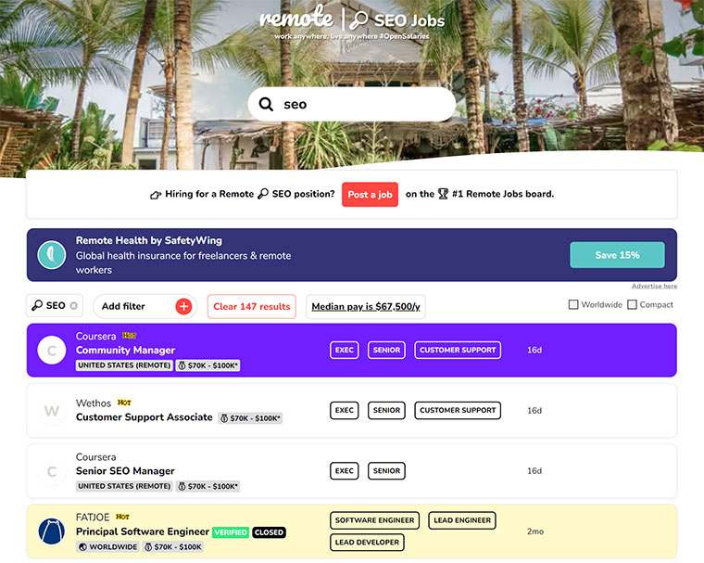Click the FATJOE company logo

52,531
